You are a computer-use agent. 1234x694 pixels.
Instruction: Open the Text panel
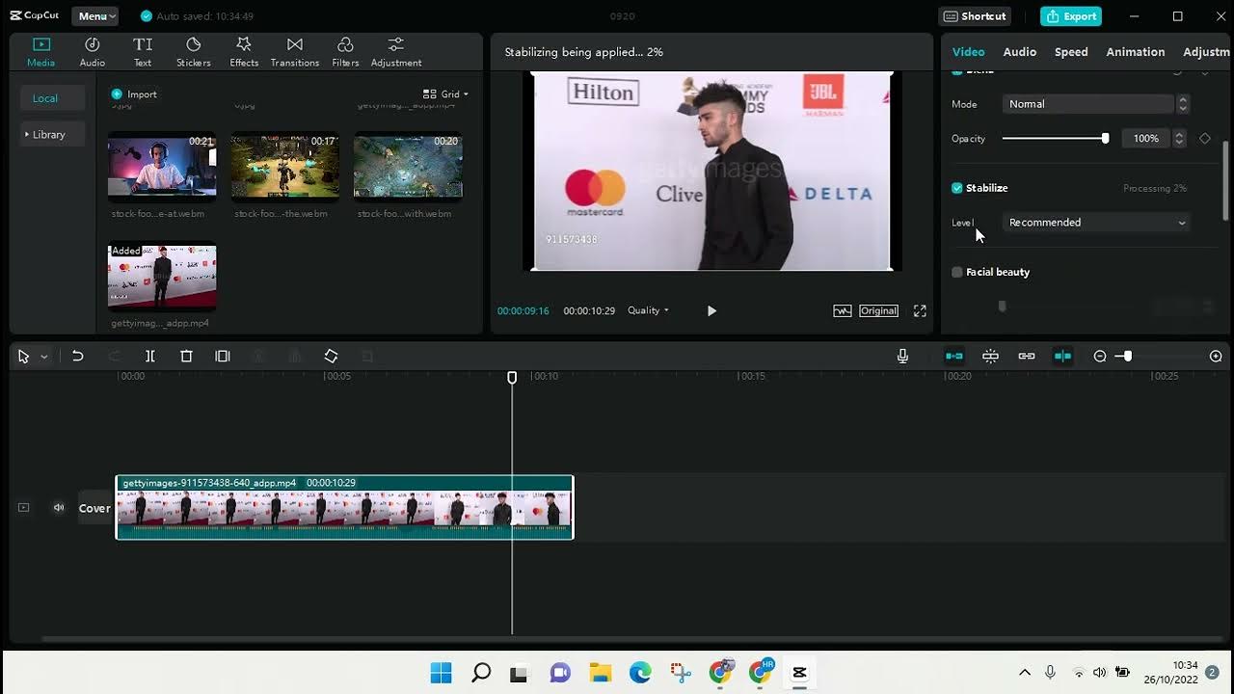(x=143, y=52)
